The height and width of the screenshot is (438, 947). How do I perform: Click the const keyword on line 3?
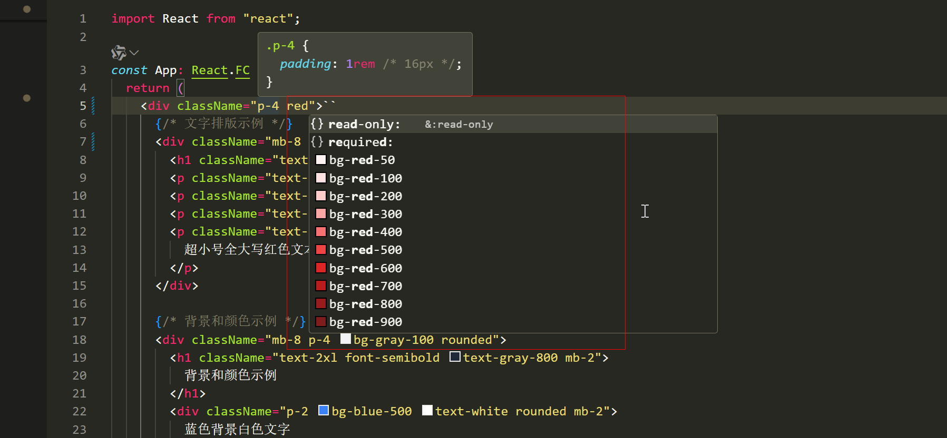pos(129,70)
